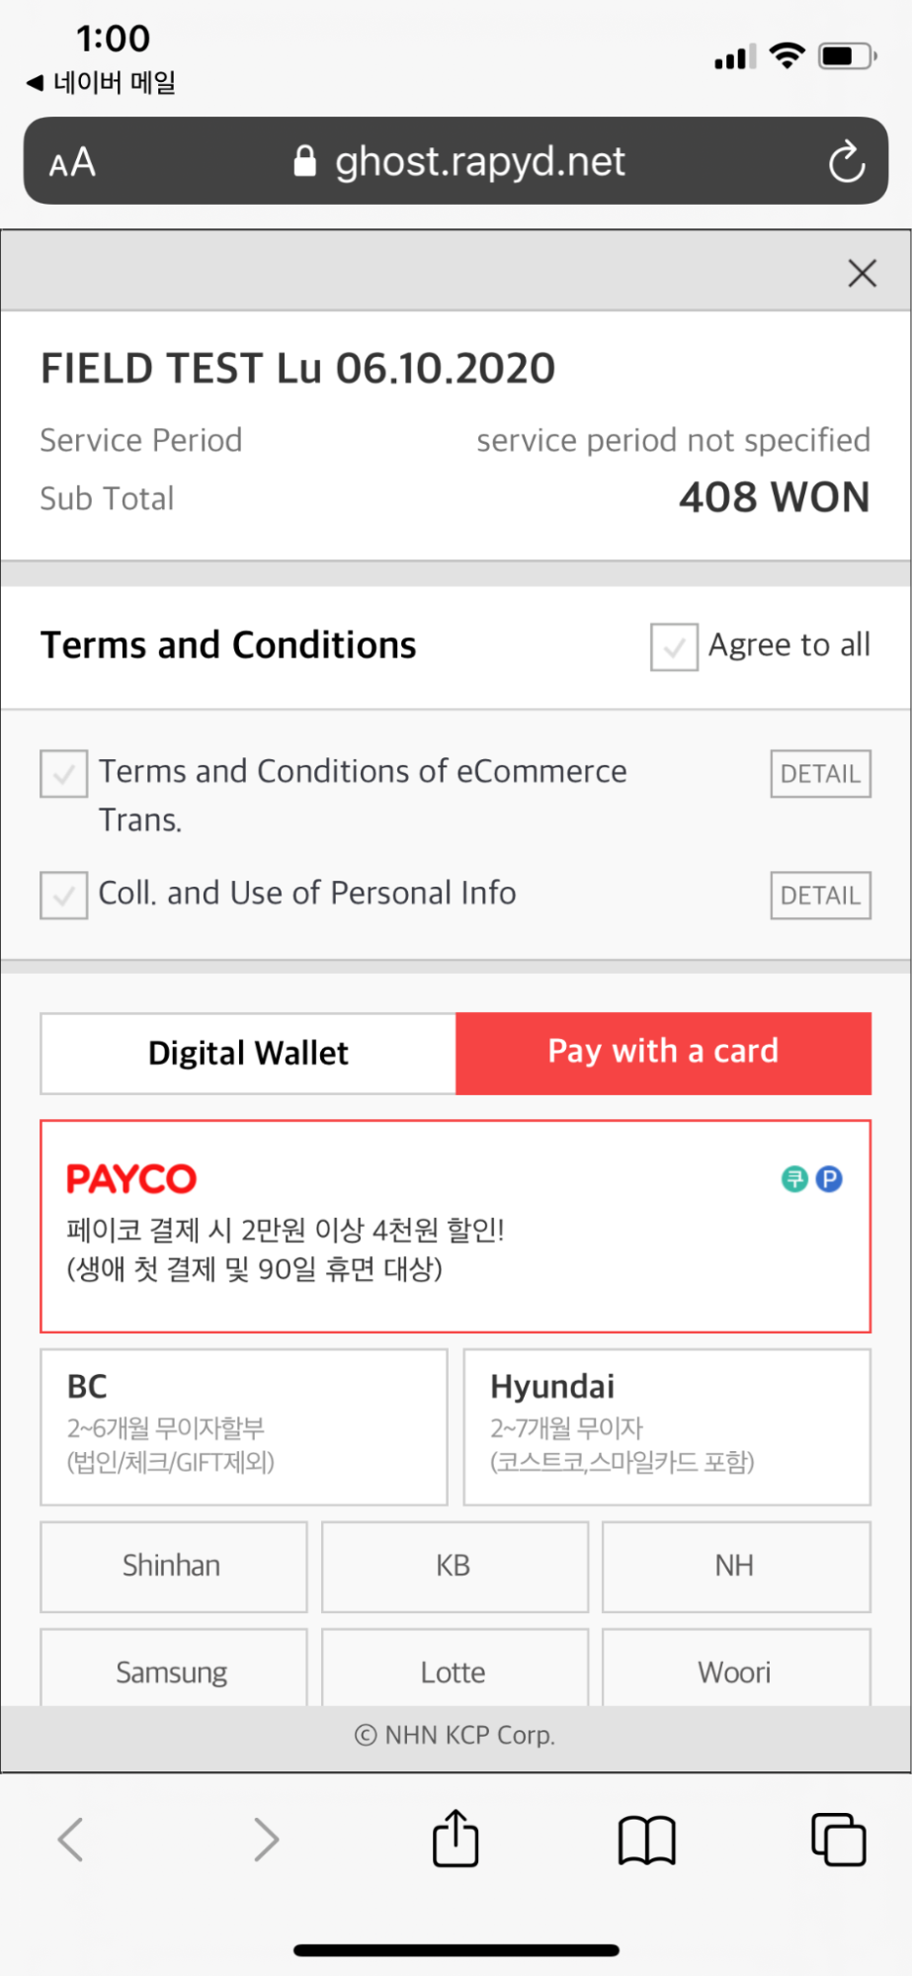Pick Hyundai card option
The image size is (913, 1976).
(x=667, y=1426)
